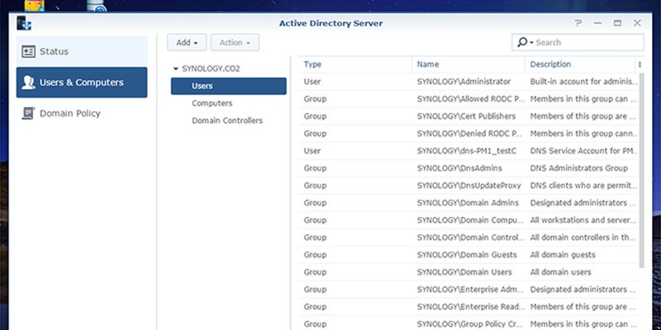Select SYNOLOGY\Allowed RODC P... group row
661x330 pixels.
pos(468,99)
